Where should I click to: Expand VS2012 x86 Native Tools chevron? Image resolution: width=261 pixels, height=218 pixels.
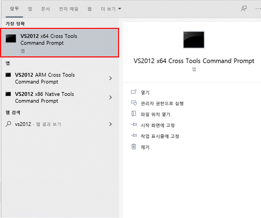110,98
